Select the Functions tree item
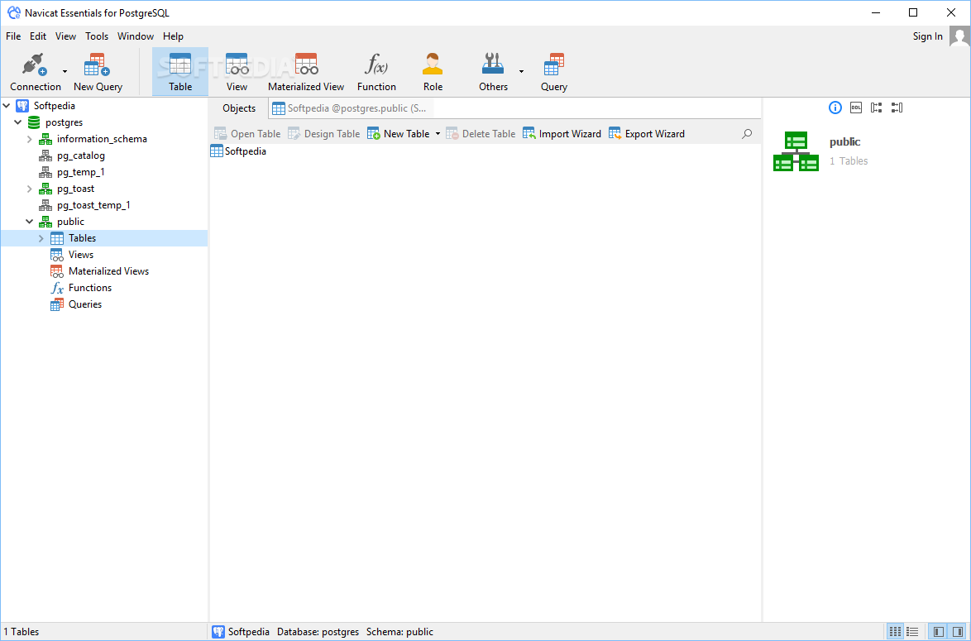This screenshot has height=641, width=971. 90,288
